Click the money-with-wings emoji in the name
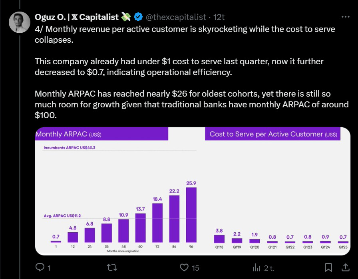The image size is (358, 279). click(x=126, y=17)
